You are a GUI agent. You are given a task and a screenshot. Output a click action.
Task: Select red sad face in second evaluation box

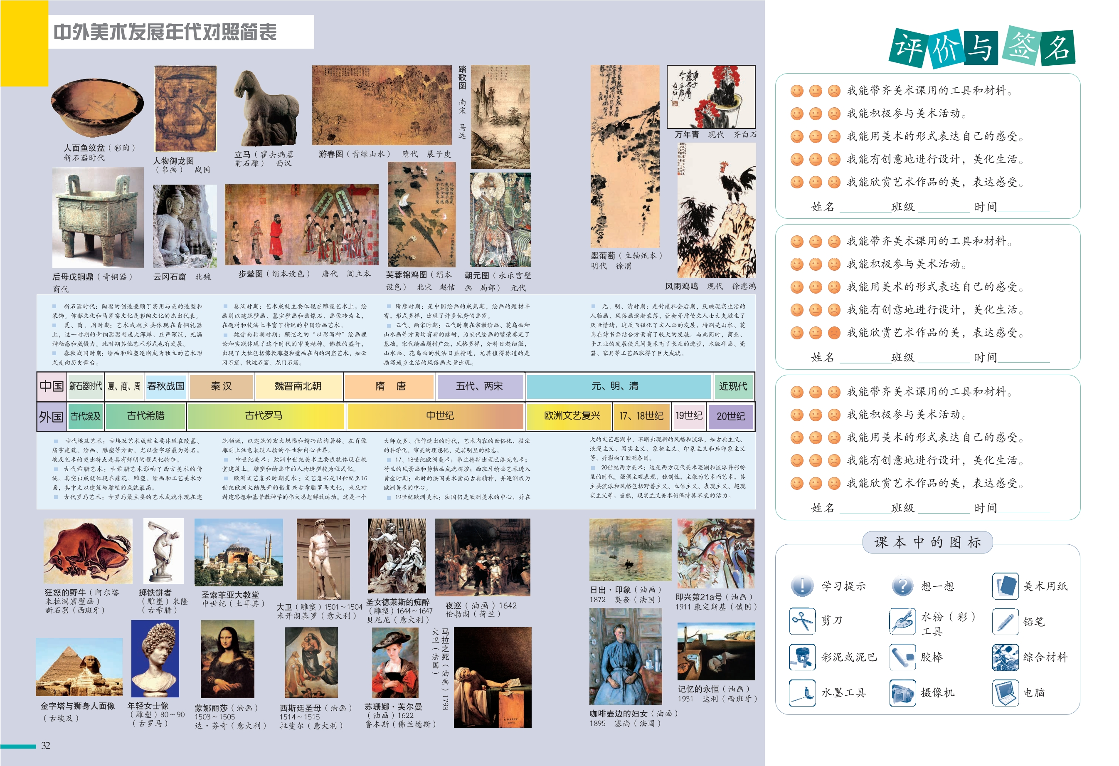tap(834, 332)
